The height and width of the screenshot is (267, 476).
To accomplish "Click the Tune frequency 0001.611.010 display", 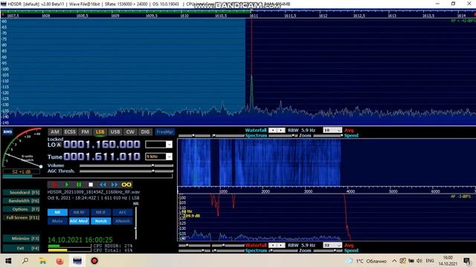I will click(x=102, y=156).
